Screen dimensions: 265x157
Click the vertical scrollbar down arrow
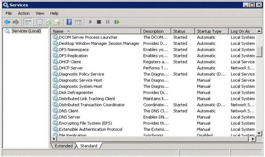click(x=259, y=133)
